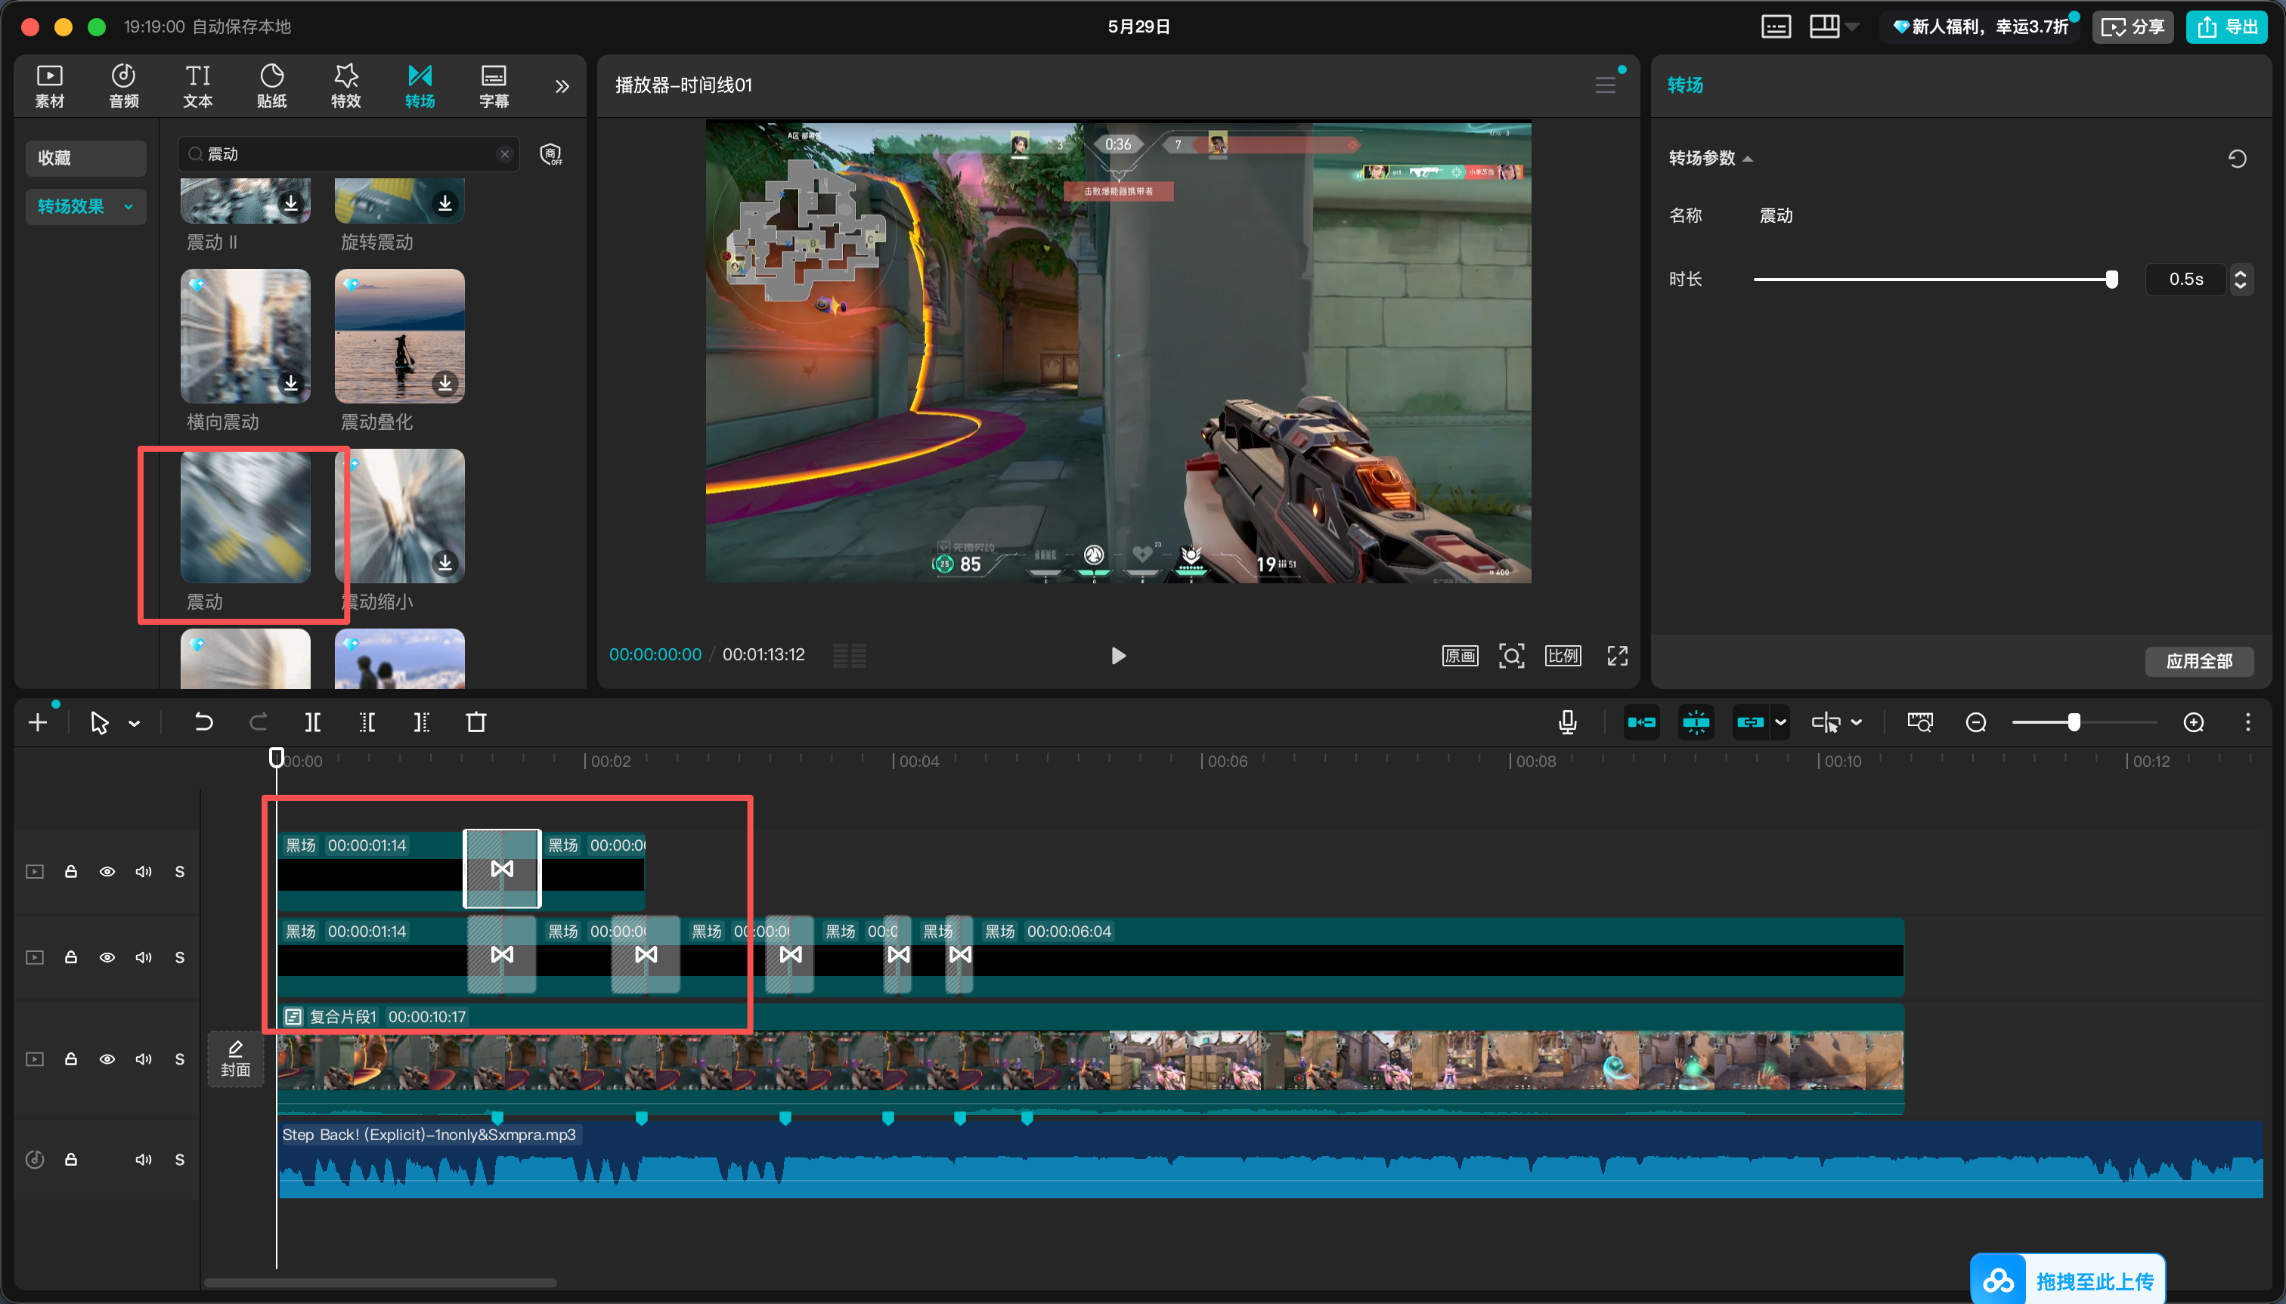Hide the first 黑场 video track

[107, 871]
